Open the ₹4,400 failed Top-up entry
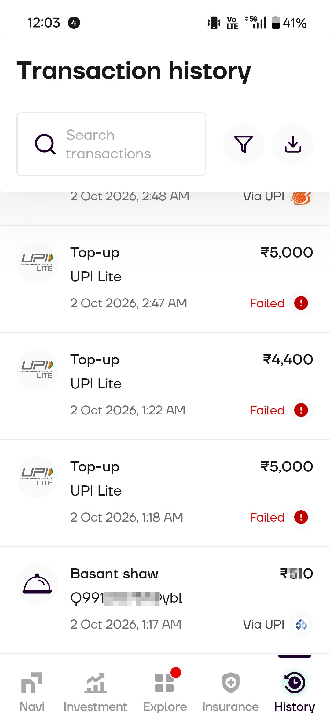330x717 pixels. (x=165, y=386)
